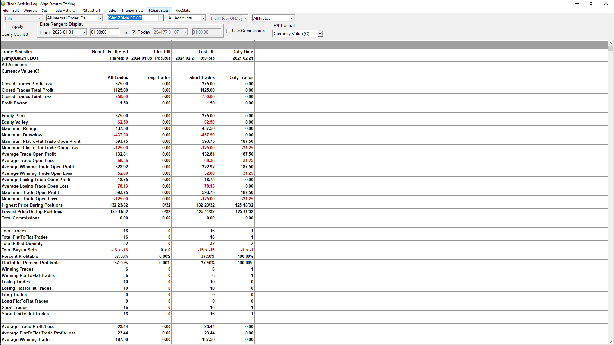Expand the All Internal Order IDs dropdown
This screenshot has width=614, height=345.
tap(100, 18)
